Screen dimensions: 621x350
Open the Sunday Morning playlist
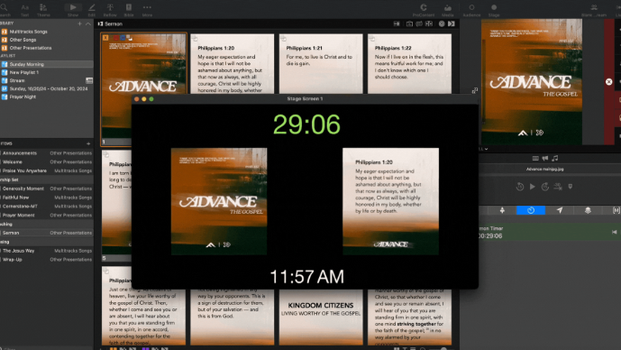coord(47,64)
